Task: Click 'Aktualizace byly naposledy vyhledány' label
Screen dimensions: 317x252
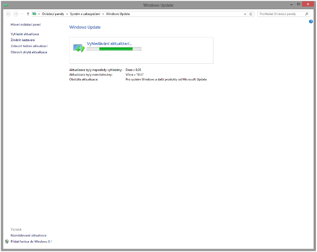Action: coord(96,70)
